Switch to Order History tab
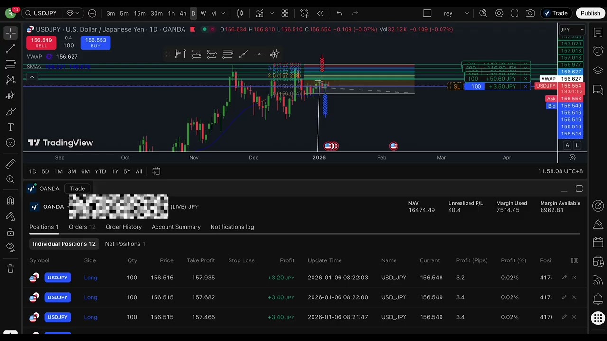Screen dimensions: 607x341 point(124,227)
